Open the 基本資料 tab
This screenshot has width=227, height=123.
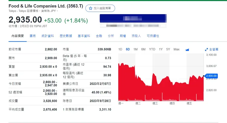pyautogui.click(x=84, y=36)
